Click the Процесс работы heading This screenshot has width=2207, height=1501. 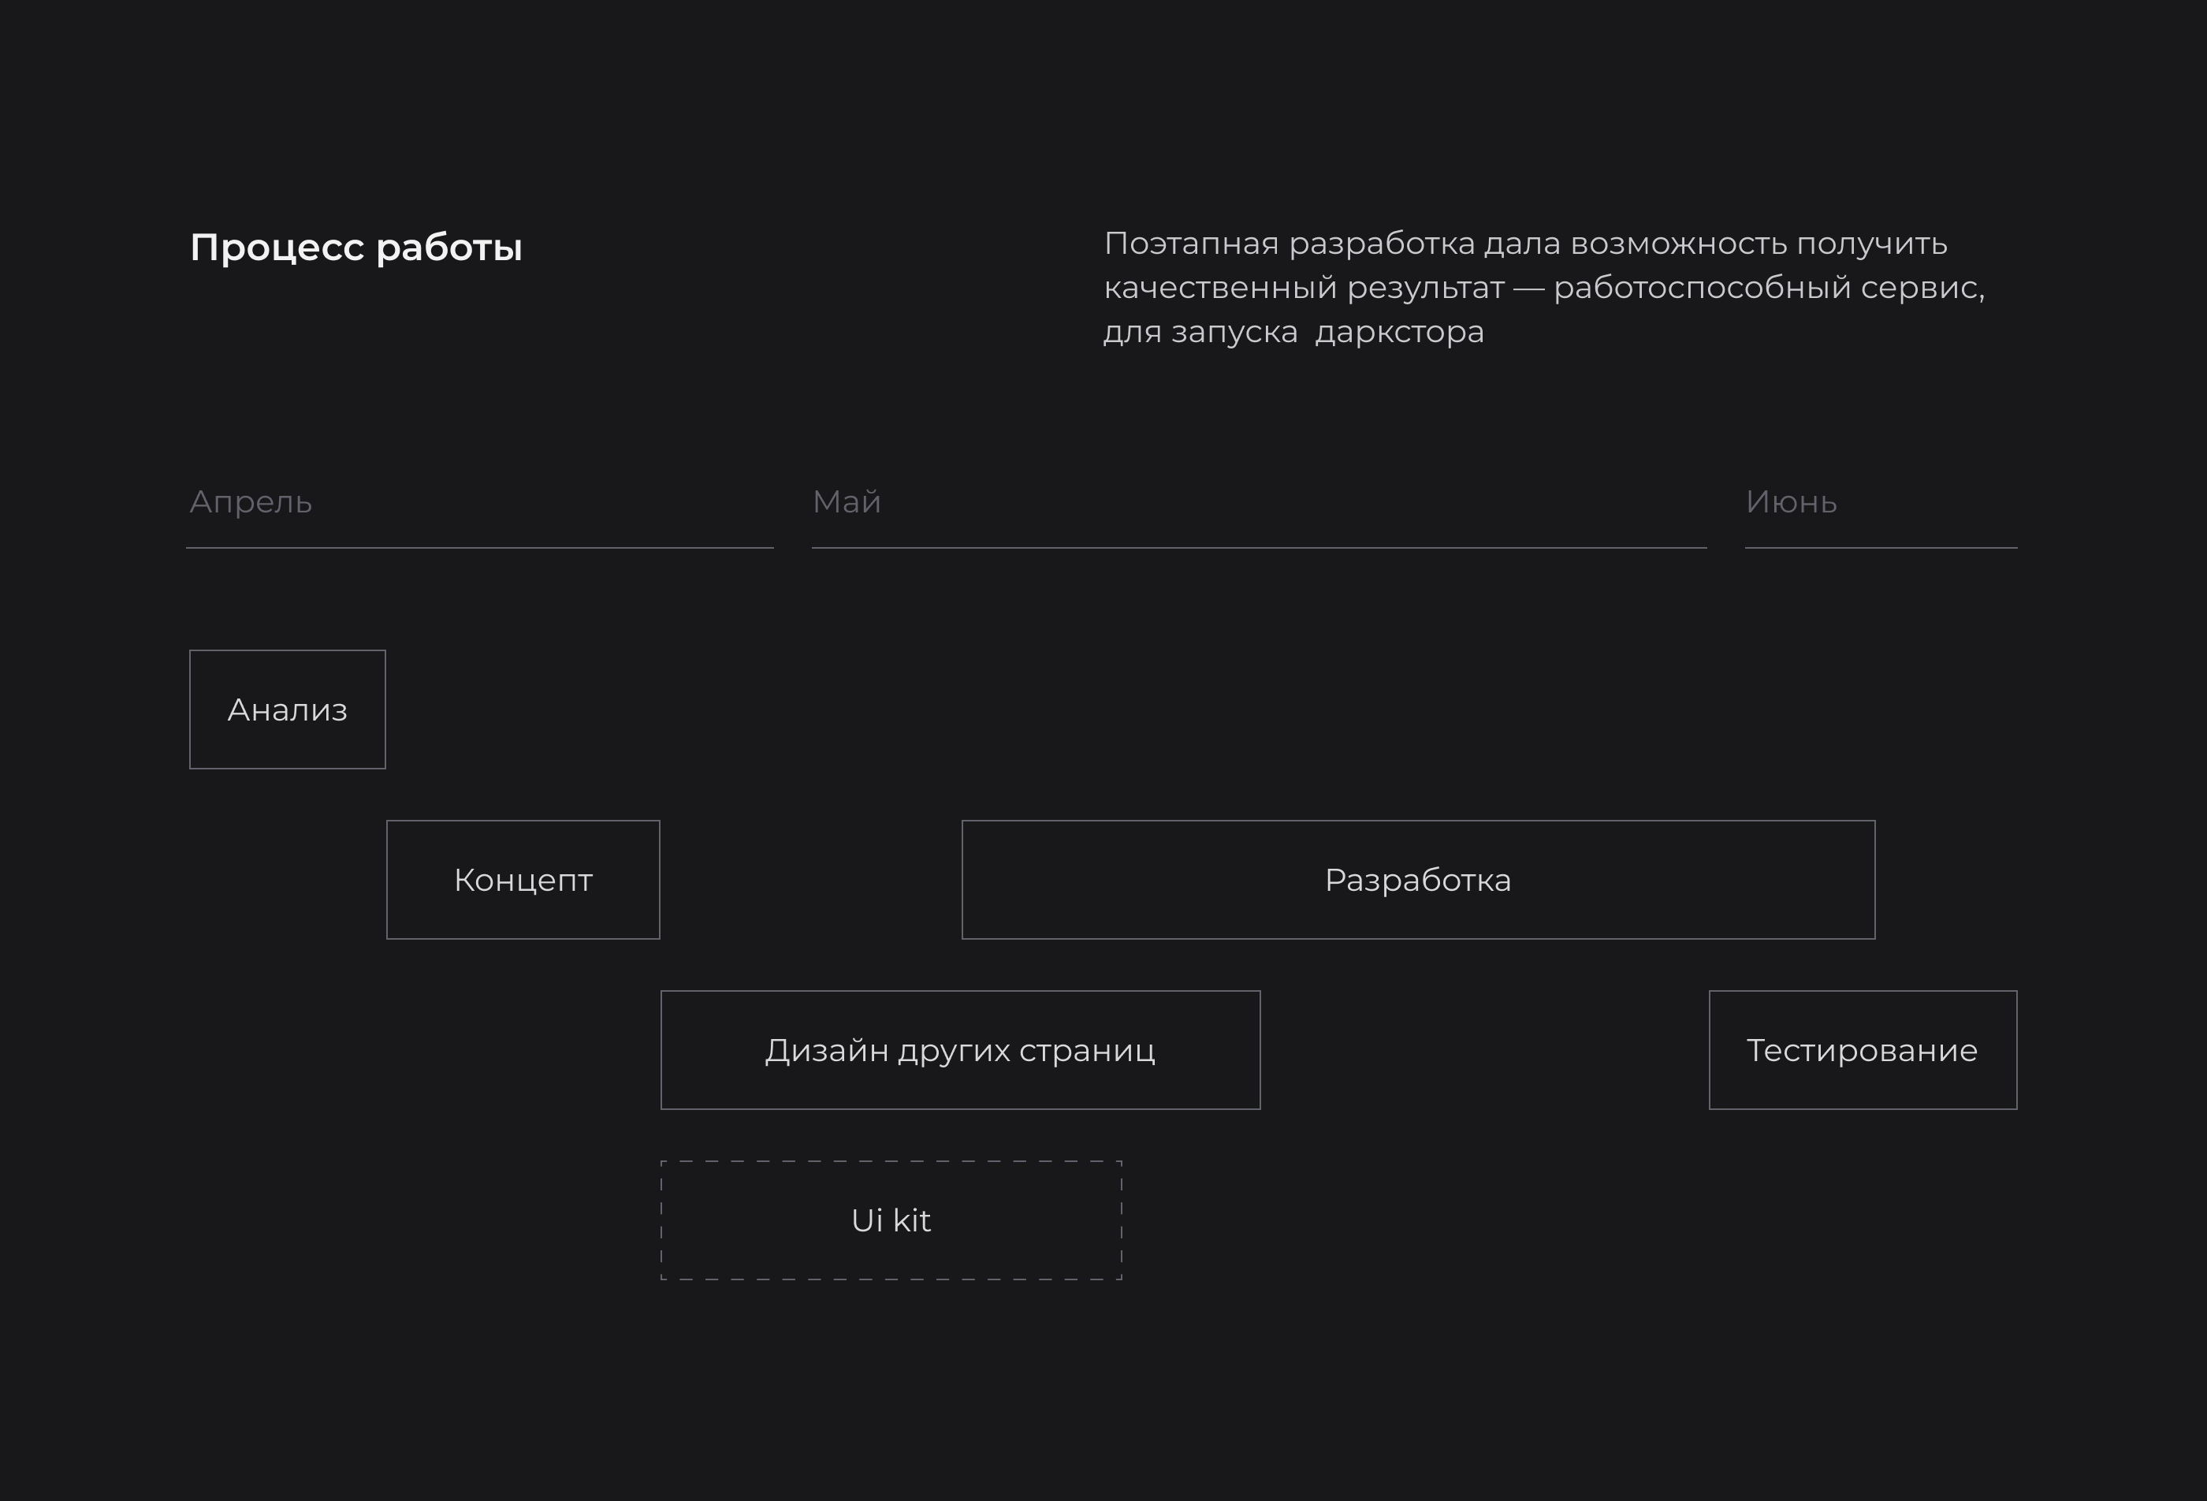tap(356, 247)
